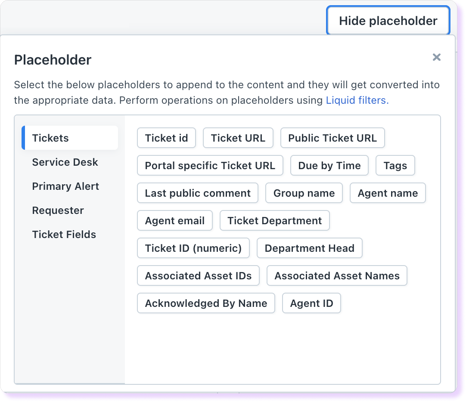Click the Tags placeholder chip
This screenshot has width=466, height=402.
tap(395, 166)
